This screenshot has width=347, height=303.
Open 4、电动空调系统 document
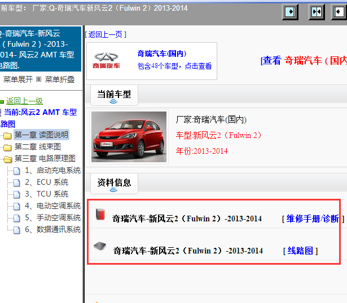[x=52, y=206]
